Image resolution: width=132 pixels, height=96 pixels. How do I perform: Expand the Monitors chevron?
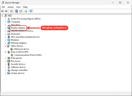tap(6, 40)
